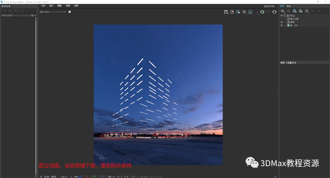Click the undo arrow in layers panel
Image resolution: width=330 pixels, height=178 pixels.
312,11
